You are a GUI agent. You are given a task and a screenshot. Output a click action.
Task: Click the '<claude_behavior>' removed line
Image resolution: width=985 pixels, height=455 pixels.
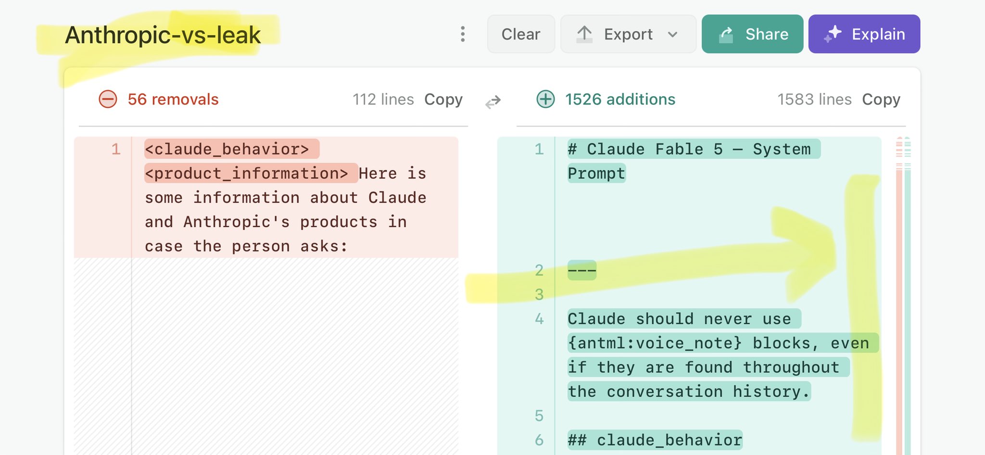pos(232,149)
